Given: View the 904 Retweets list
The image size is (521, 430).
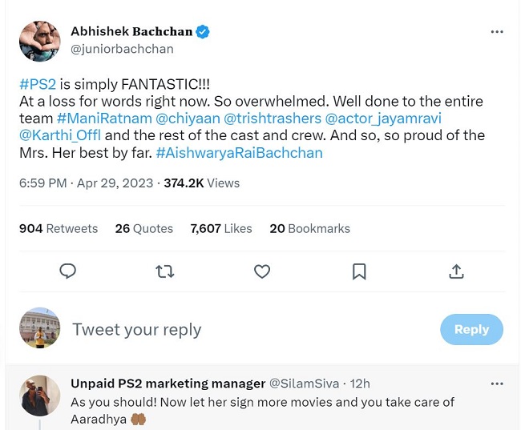Looking at the screenshot, I should pyautogui.click(x=59, y=228).
